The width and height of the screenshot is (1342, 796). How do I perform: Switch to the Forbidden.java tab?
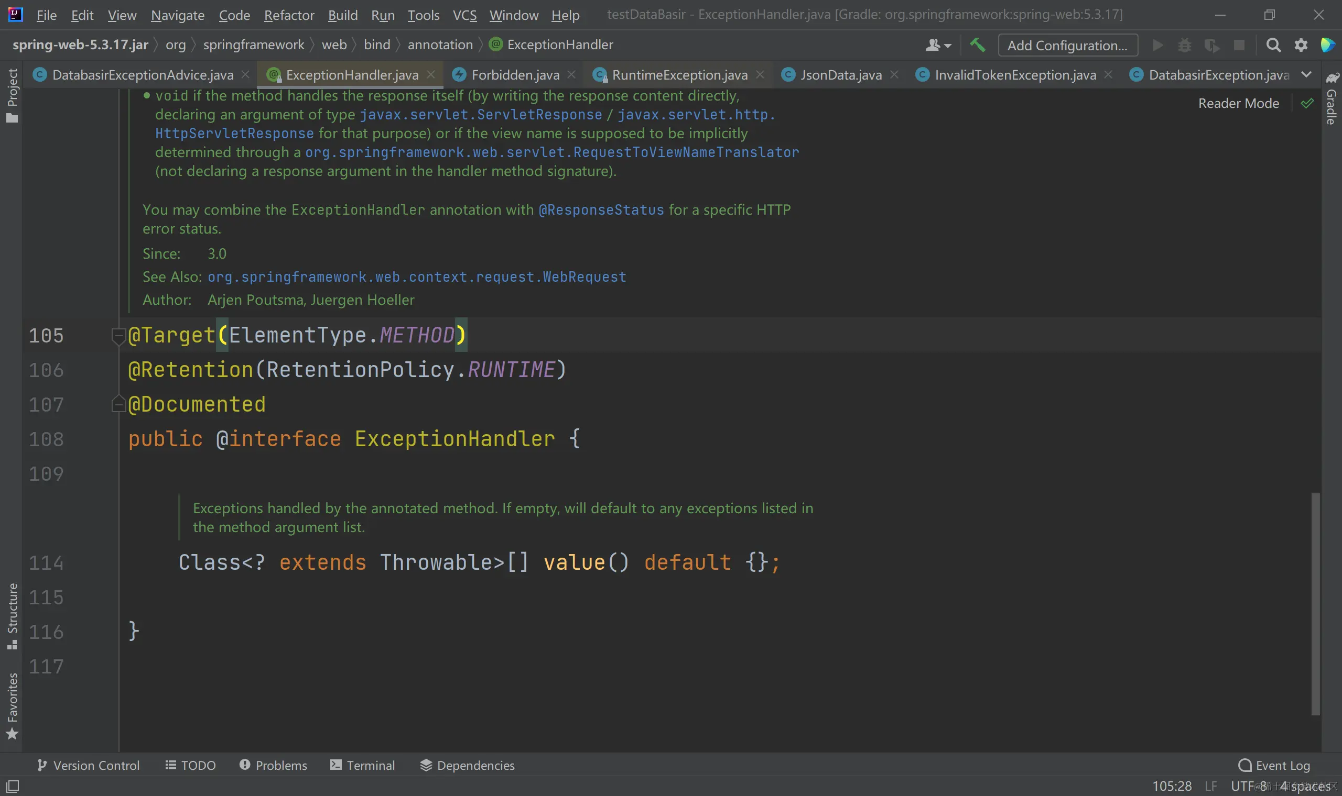coord(514,74)
